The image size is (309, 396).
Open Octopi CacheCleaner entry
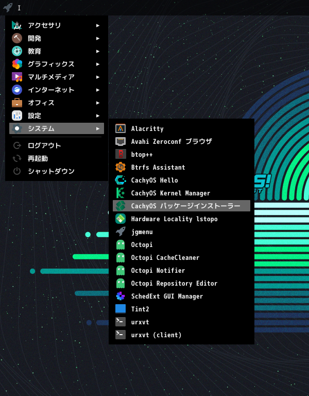(181, 257)
